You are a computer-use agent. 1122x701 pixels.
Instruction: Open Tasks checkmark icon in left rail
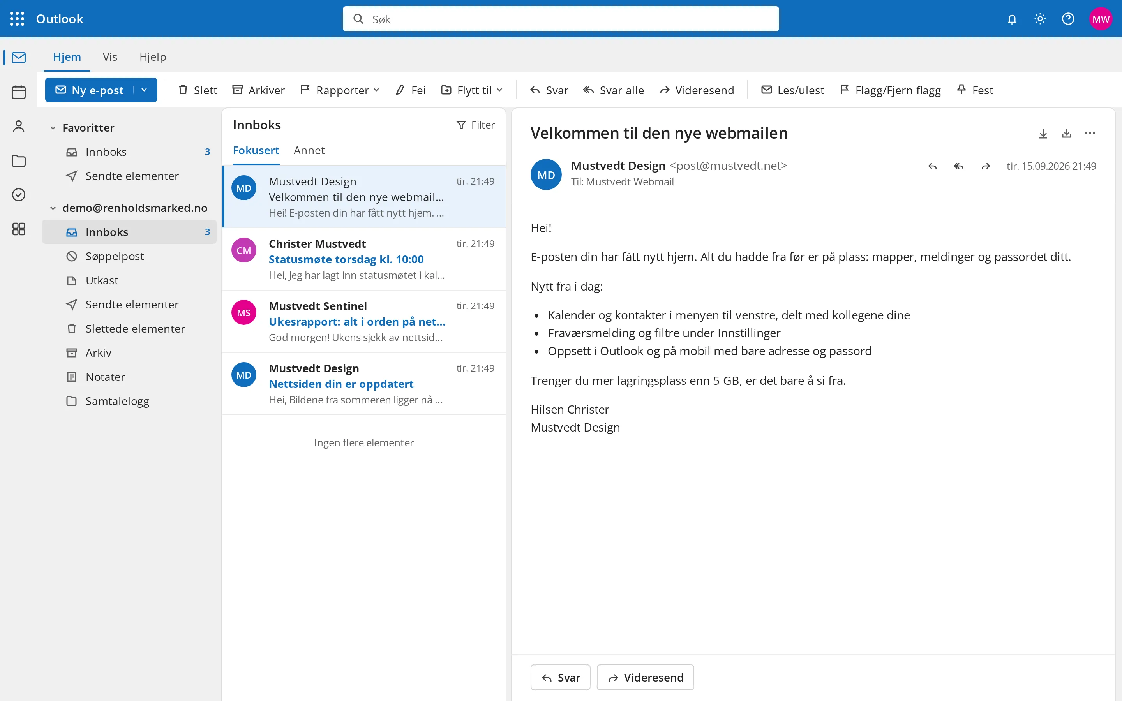click(x=19, y=195)
